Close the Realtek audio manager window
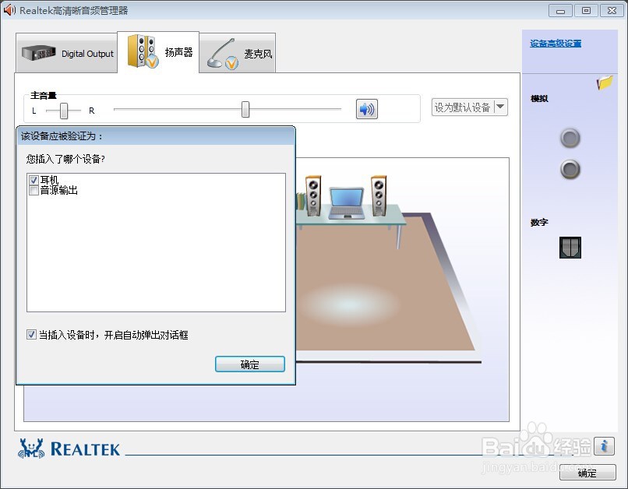Screen dimensions: 628x489 pyautogui.click(x=612, y=11)
